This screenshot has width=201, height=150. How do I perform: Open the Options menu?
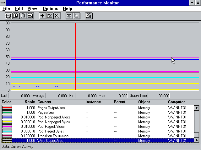pyautogui.click(x=50, y=9)
